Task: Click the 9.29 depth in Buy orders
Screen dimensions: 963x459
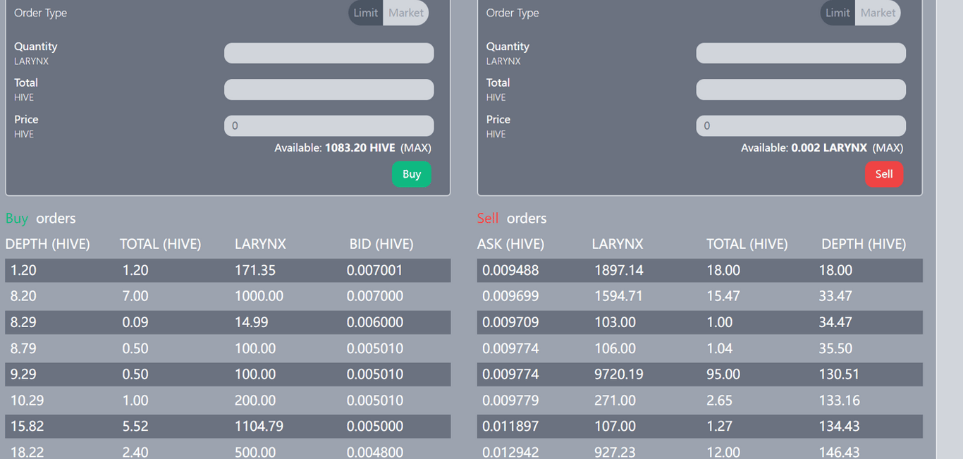Action: (23, 374)
